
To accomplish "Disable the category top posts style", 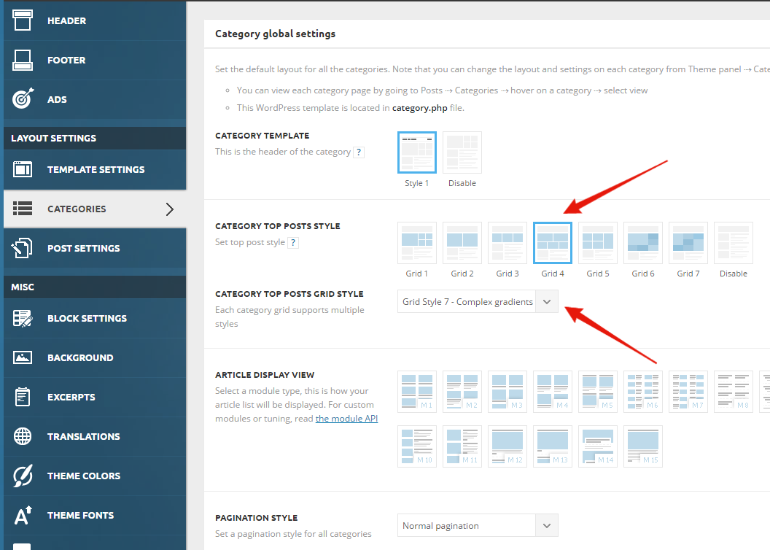I will pyautogui.click(x=733, y=243).
